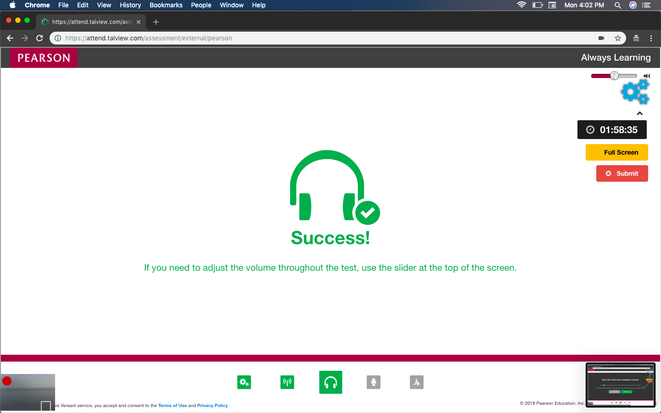Viewport: 661px width, 413px height.
Task: Open the Bookmarks menu
Action: pyautogui.click(x=166, y=5)
